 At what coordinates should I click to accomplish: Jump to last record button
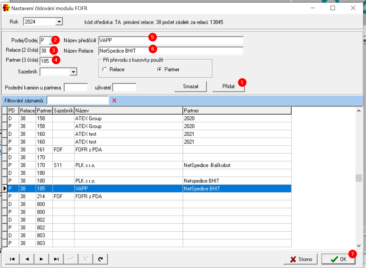pyautogui.click(x=56, y=259)
